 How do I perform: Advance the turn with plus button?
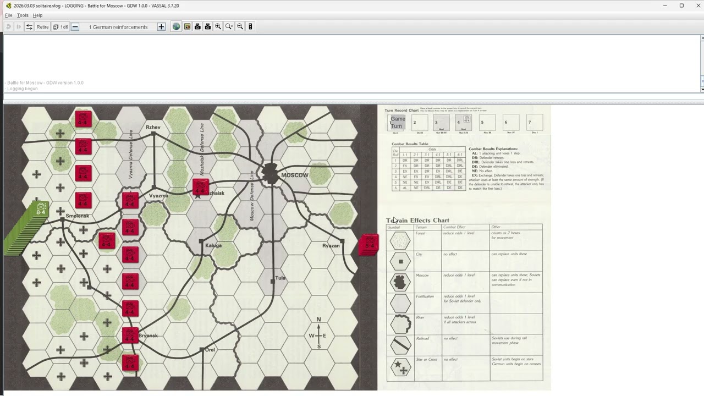pos(161,26)
